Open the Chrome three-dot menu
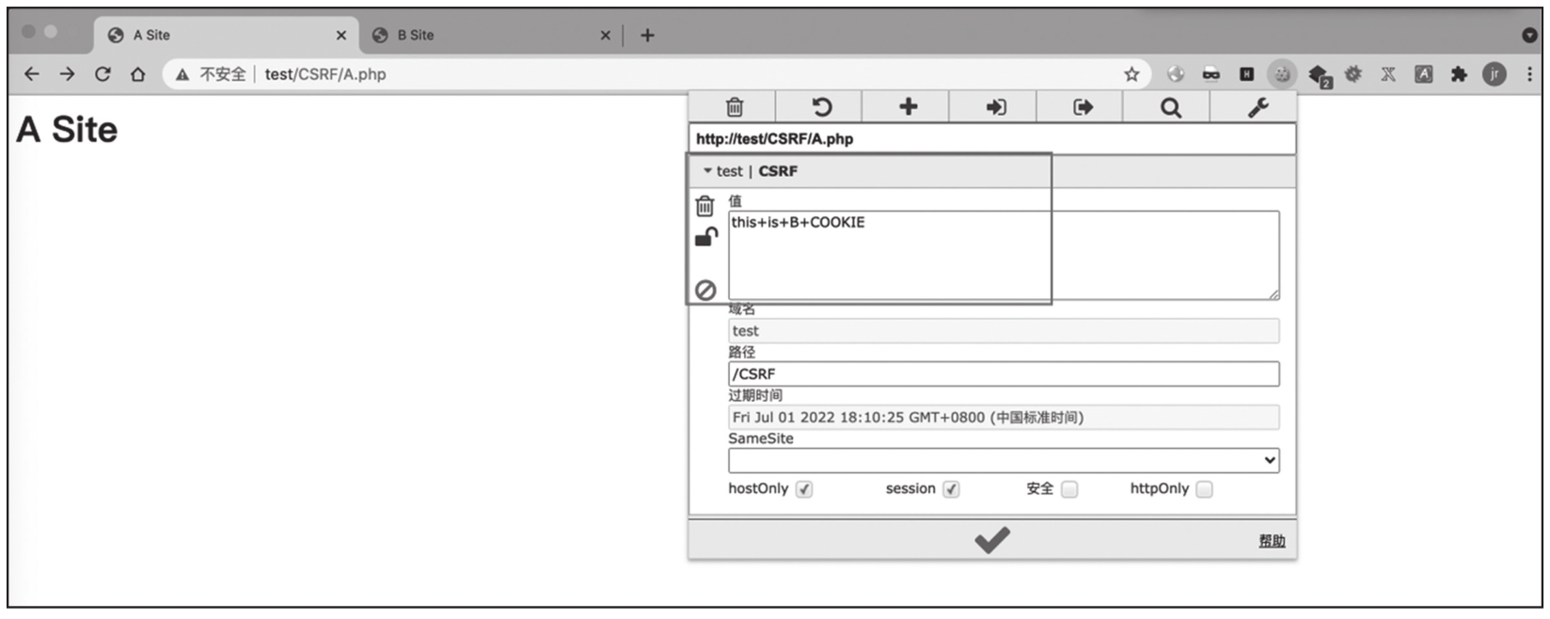This screenshot has height=619, width=1550. coord(1530,73)
